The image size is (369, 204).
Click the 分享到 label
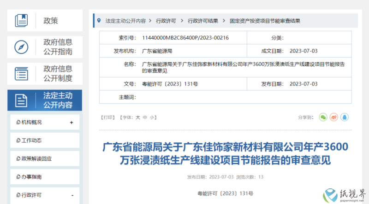[x=306, y=117]
